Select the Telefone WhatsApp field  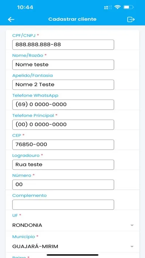63,105
